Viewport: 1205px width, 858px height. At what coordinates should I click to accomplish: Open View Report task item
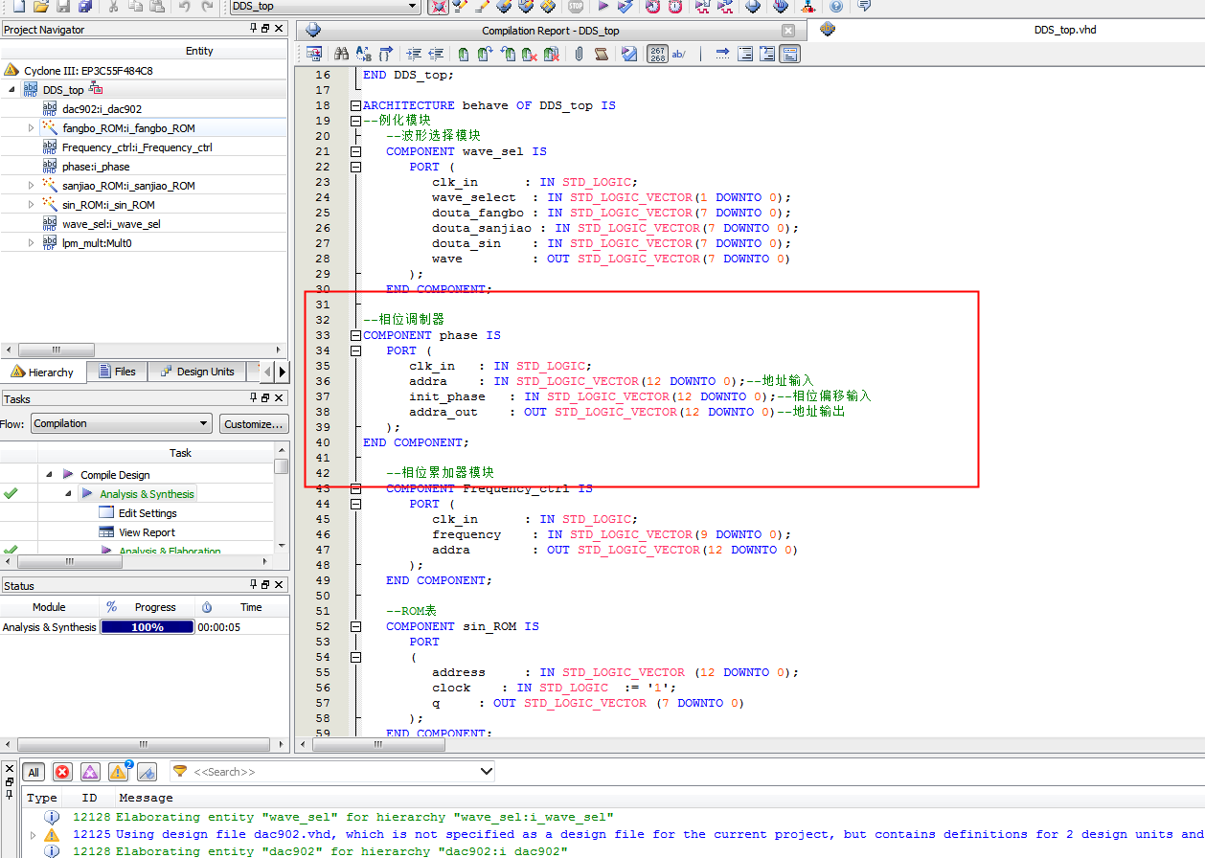pyautogui.click(x=147, y=532)
